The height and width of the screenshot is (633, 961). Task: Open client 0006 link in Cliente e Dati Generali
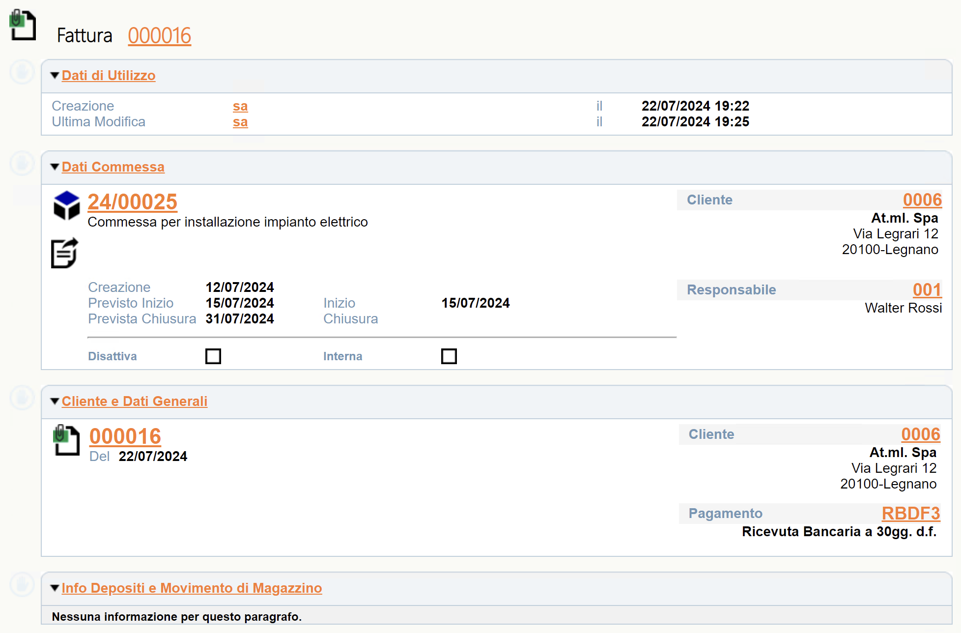[x=921, y=434]
